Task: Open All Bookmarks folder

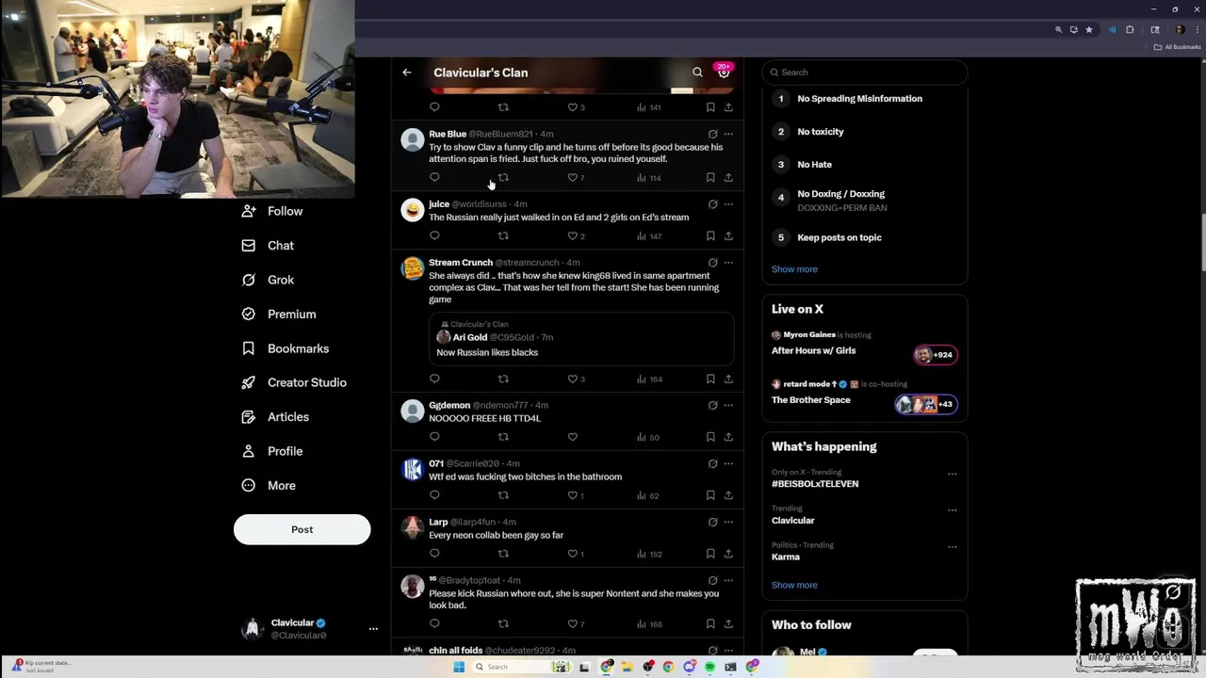Action: [1178, 47]
